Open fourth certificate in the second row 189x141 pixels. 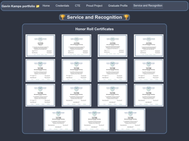tap(149, 70)
